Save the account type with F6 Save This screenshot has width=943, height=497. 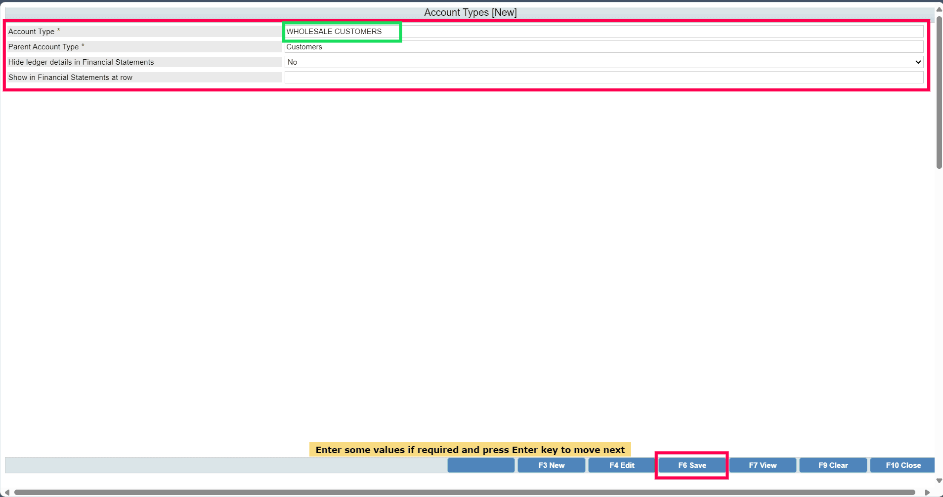point(692,465)
